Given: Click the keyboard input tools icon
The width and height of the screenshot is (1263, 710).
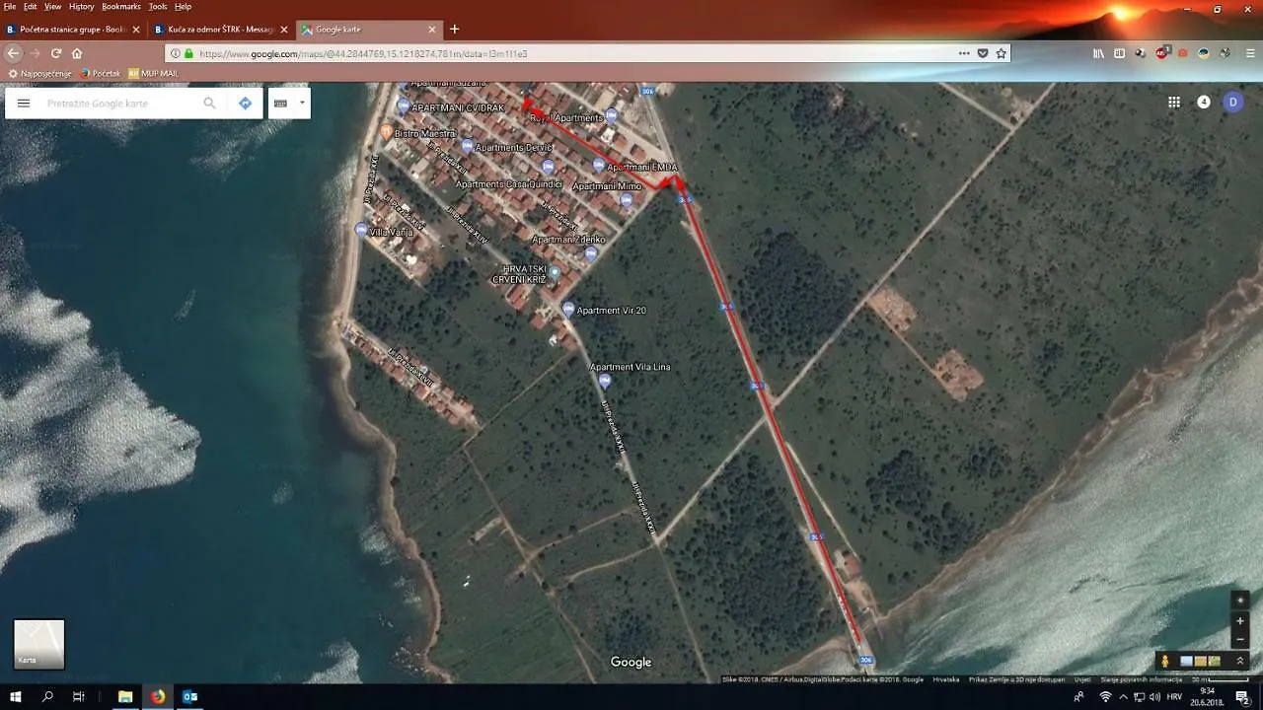Looking at the screenshot, I should click(x=280, y=103).
